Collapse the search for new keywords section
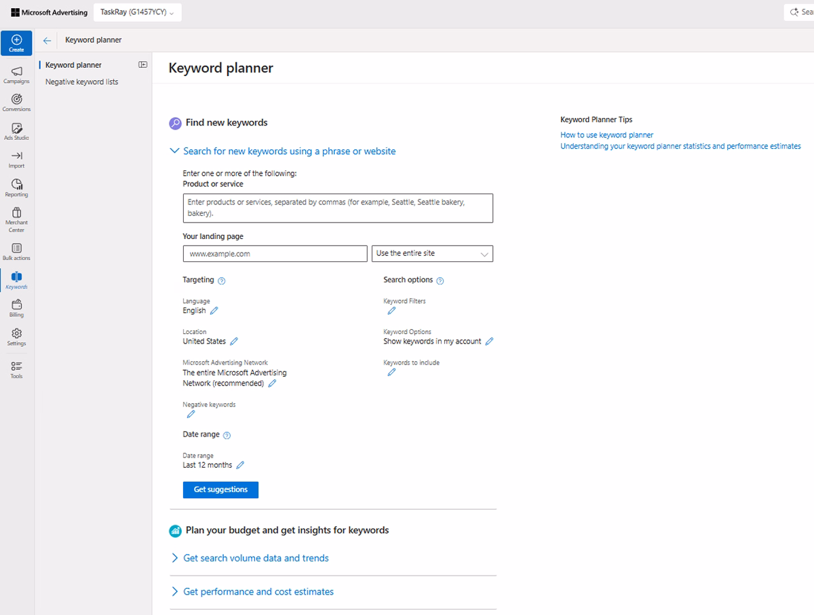This screenshot has width=814, height=615. (x=174, y=151)
